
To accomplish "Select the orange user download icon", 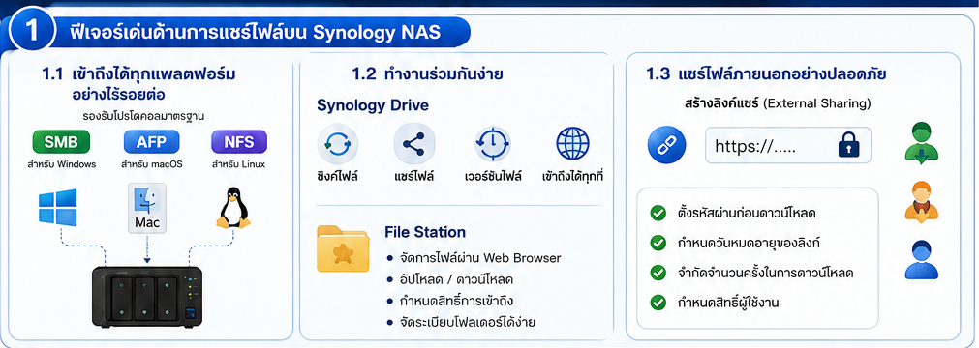I will pyautogui.click(x=922, y=202).
